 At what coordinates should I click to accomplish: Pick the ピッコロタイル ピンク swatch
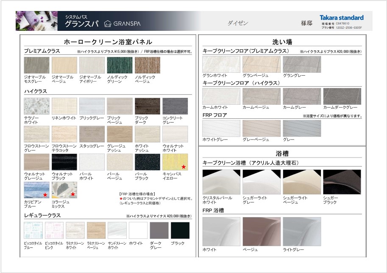[54, 230]
